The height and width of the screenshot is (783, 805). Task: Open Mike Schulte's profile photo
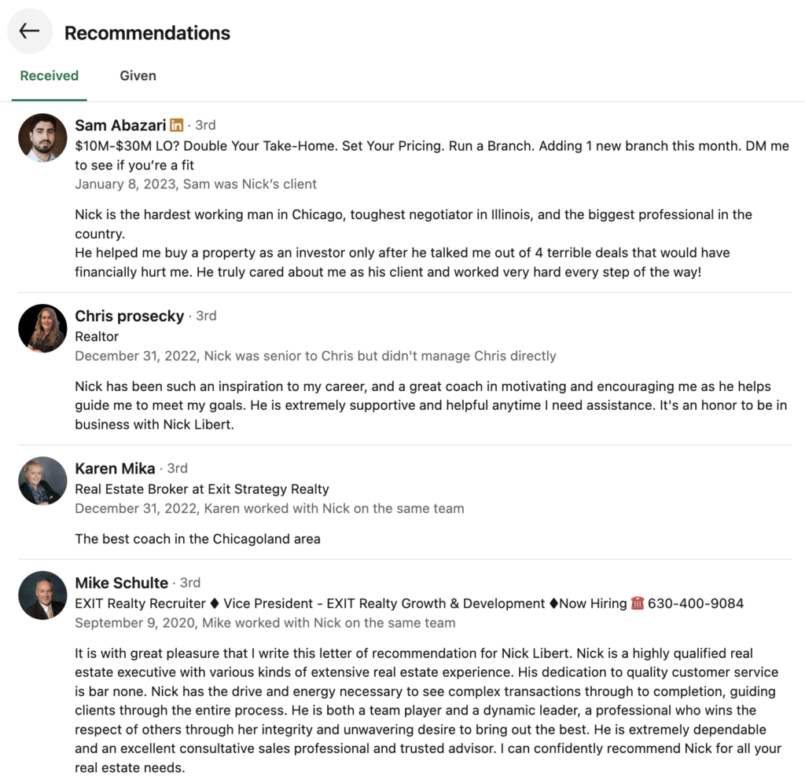[42, 595]
